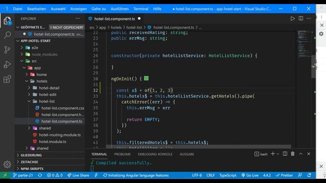Open Manage gear at activity bar bottom
This screenshot has width=326, height=183.
[7, 164]
